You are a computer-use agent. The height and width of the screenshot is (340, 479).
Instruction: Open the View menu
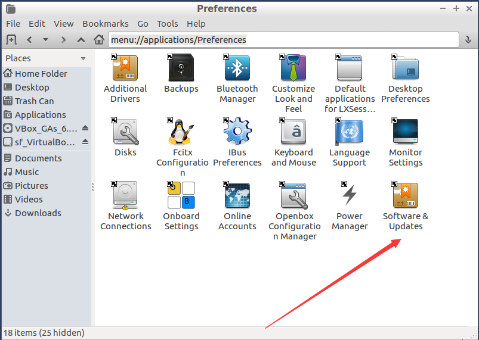tap(64, 24)
